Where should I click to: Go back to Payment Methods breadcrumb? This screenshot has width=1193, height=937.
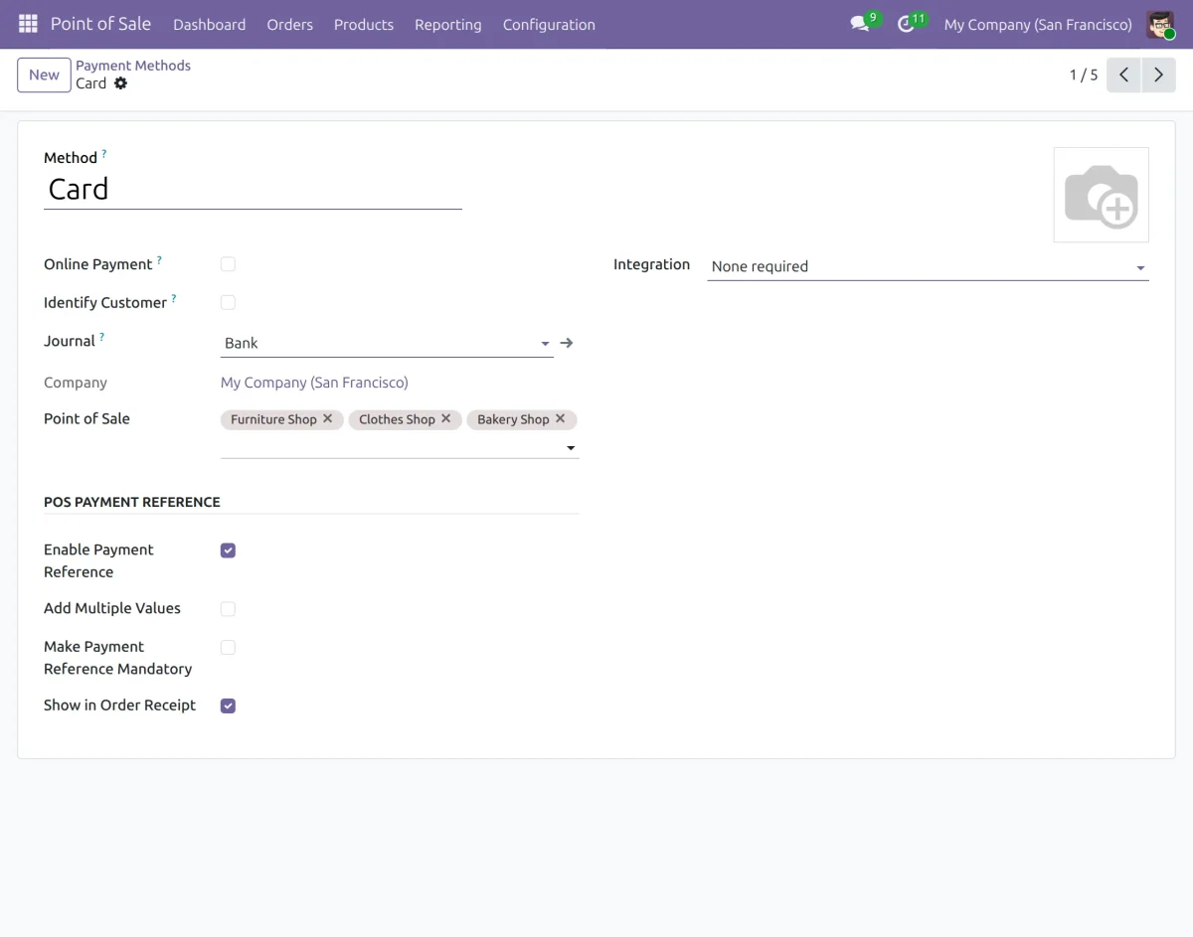click(133, 66)
